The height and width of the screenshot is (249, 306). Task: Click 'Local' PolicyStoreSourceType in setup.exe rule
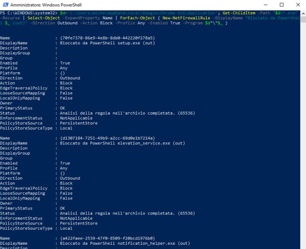point(66,128)
